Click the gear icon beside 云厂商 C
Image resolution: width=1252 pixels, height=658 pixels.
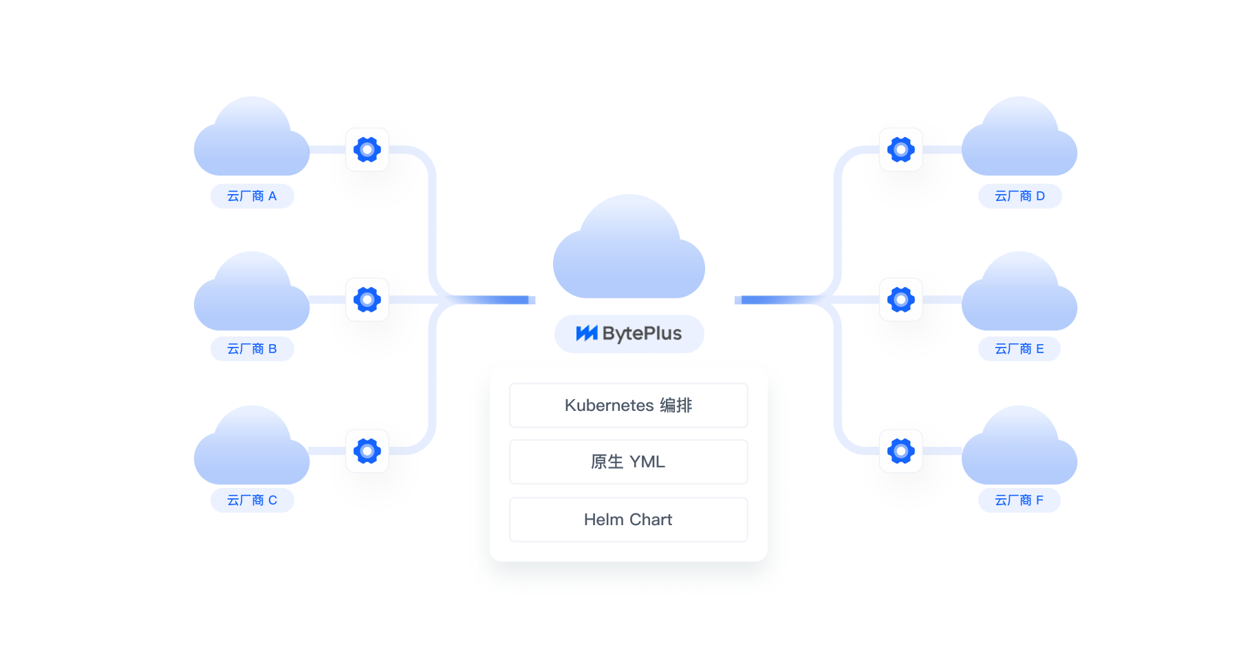(367, 451)
